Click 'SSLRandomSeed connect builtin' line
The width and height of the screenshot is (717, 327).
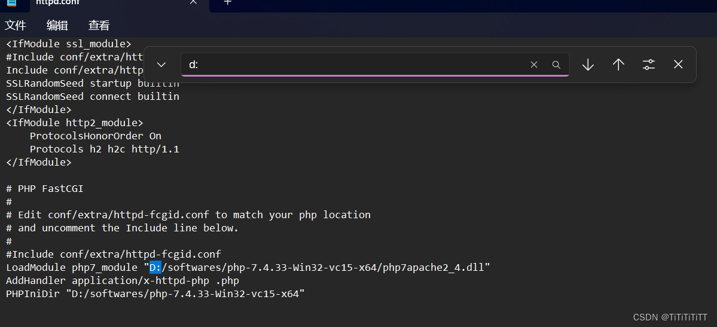pos(92,96)
